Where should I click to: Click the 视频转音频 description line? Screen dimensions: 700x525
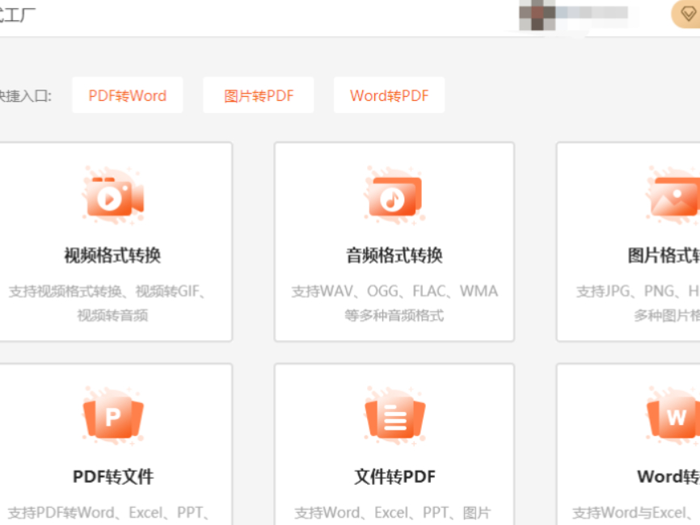(112, 315)
